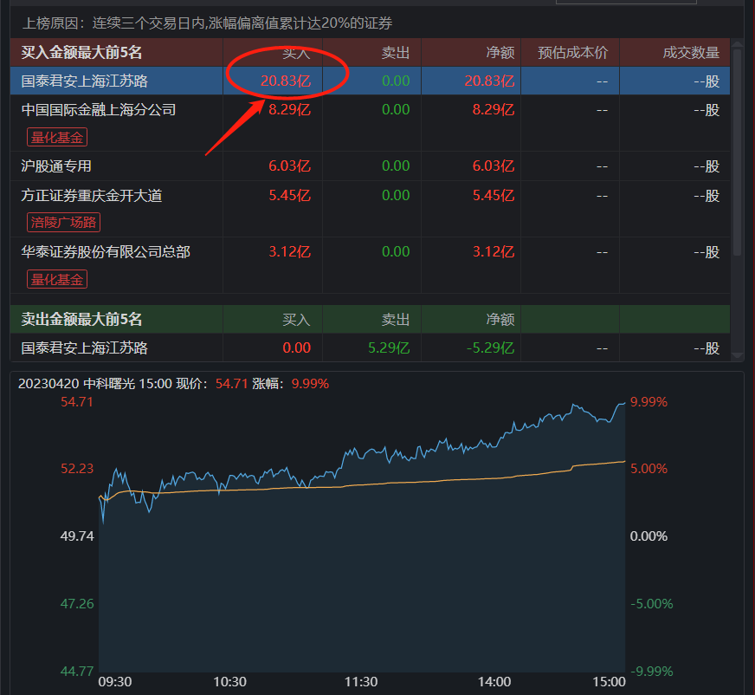Click the 6.03亿 net amount cell
The width and height of the screenshot is (755, 695).
pyautogui.click(x=493, y=166)
